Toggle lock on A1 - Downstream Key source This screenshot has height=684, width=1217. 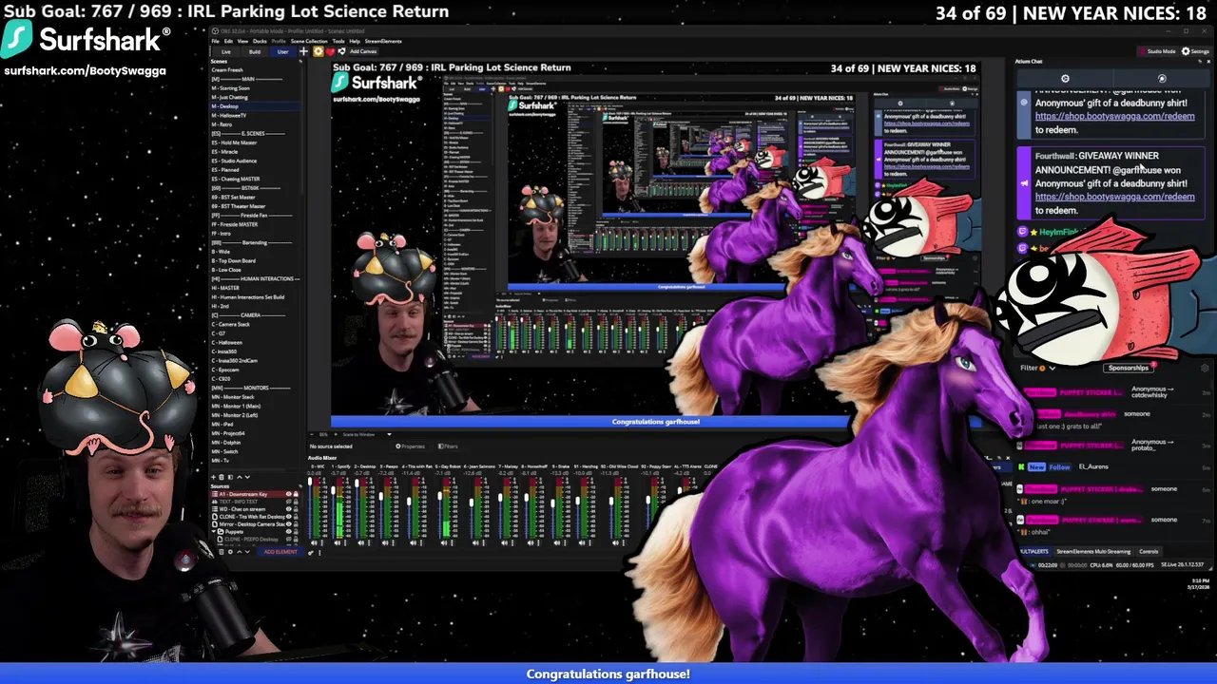click(296, 494)
